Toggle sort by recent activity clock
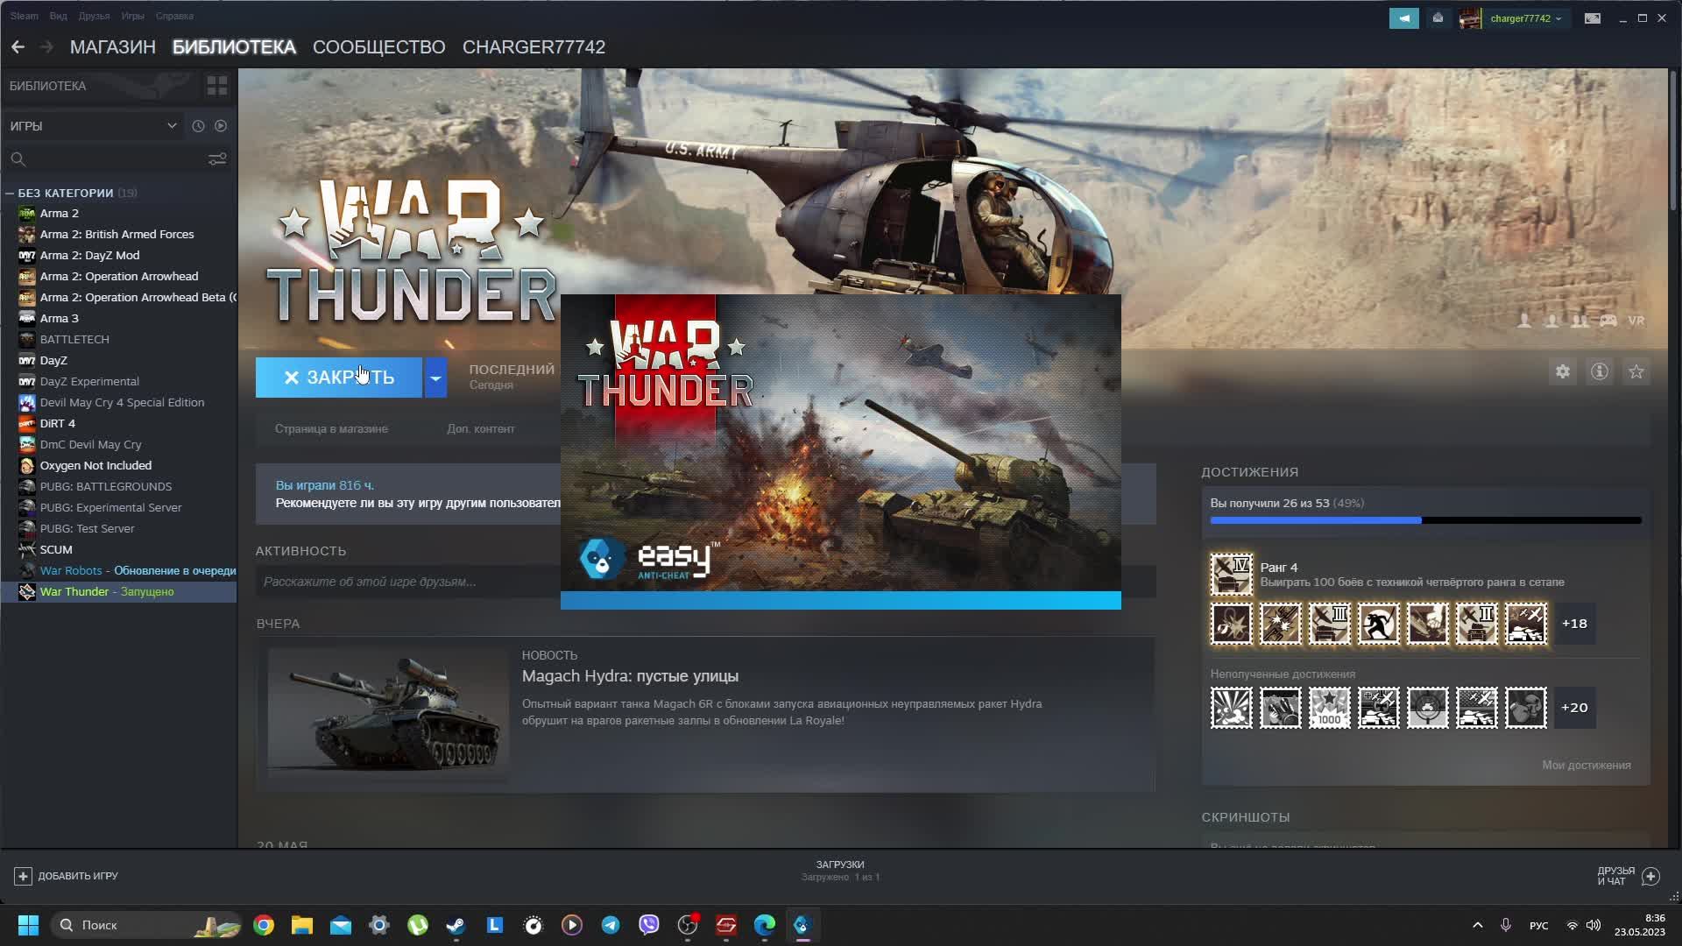Image resolution: width=1682 pixels, height=946 pixels. (198, 126)
